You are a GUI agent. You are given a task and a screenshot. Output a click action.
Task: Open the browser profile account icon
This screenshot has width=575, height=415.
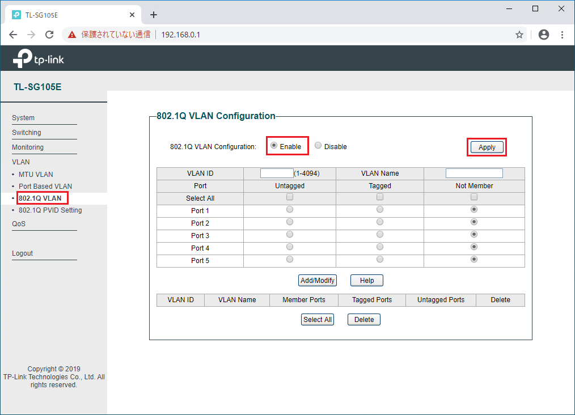[543, 35]
